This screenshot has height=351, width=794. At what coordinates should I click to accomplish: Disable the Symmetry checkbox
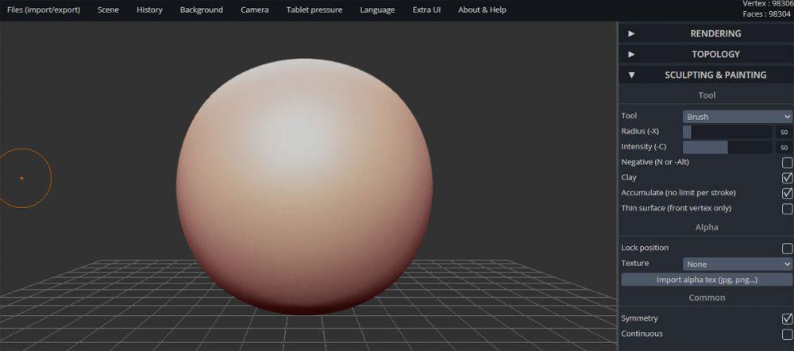[x=787, y=318]
